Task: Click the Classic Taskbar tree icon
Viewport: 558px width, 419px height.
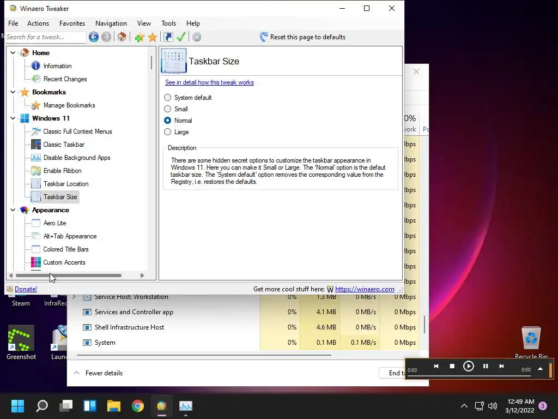Action: point(36,144)
